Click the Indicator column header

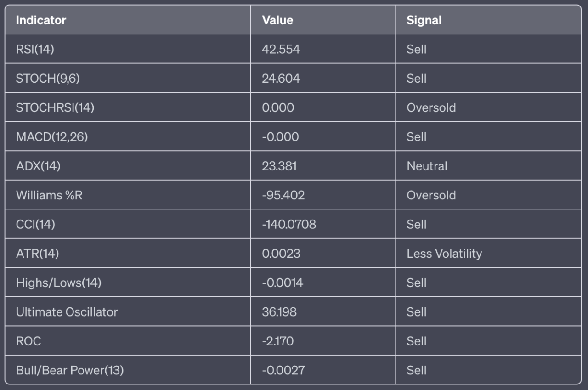pos(41,20)
